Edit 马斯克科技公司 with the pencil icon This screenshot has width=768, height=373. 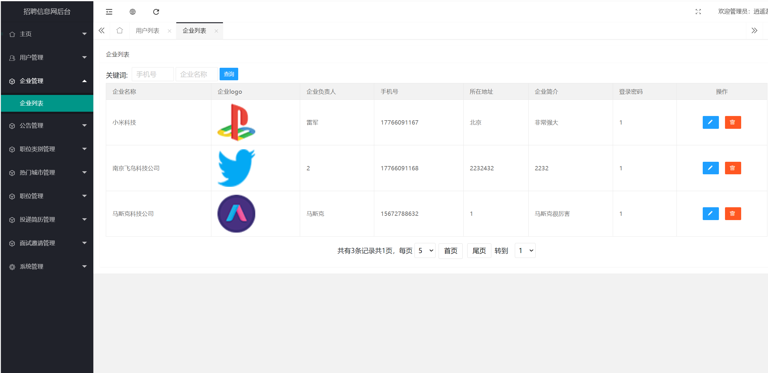click(x=711, y=214)
